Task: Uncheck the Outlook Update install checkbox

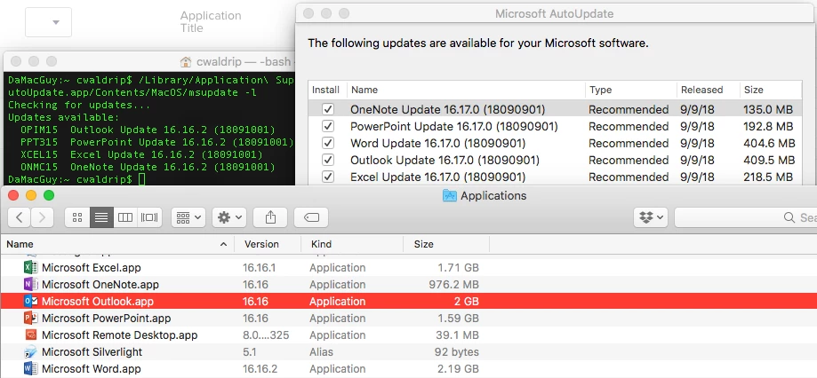Action: coord(328,160)
